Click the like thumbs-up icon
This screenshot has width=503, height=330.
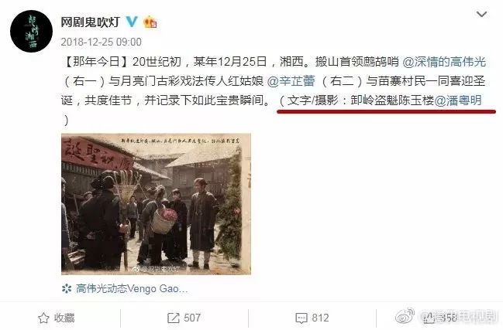coord(429,317)
